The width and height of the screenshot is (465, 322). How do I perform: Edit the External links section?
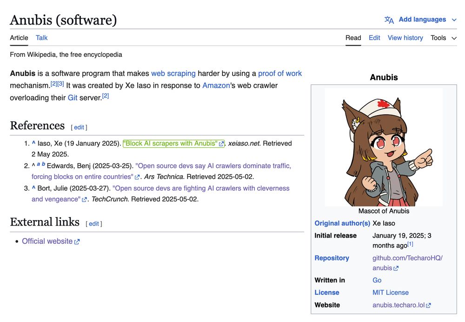pyautogui.click(x=94, y=224)
